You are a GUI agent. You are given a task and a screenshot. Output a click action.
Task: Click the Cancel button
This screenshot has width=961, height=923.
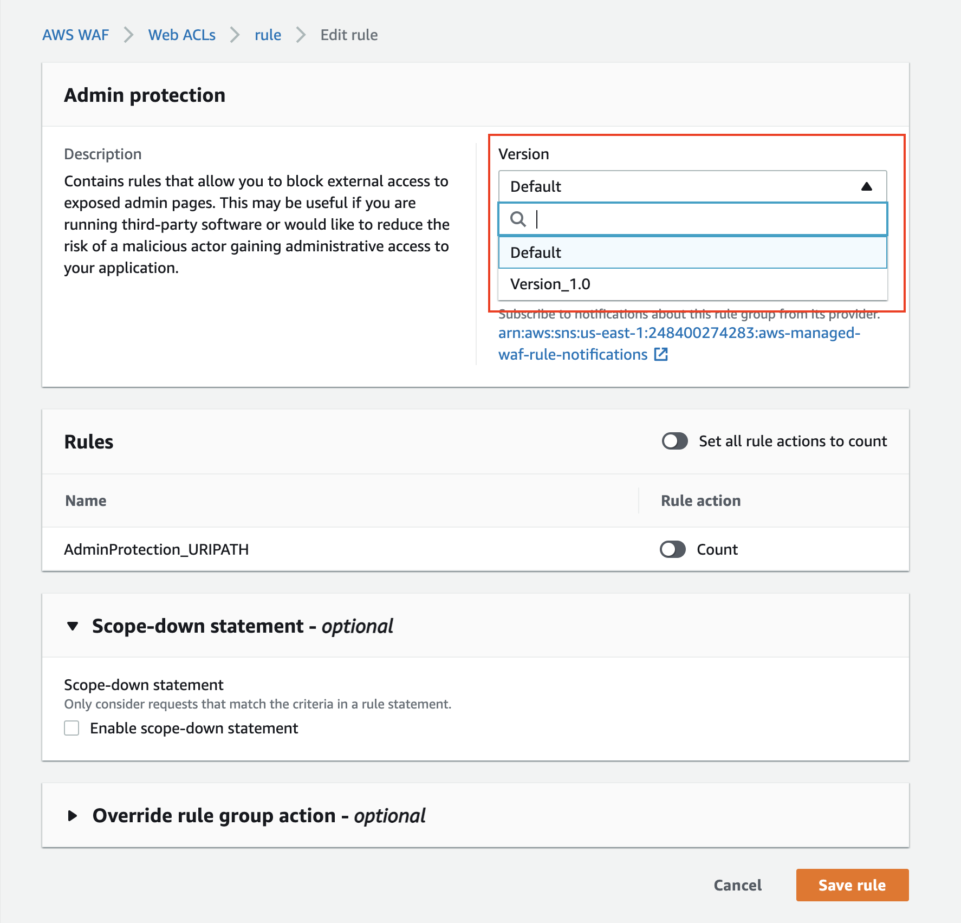737,885
